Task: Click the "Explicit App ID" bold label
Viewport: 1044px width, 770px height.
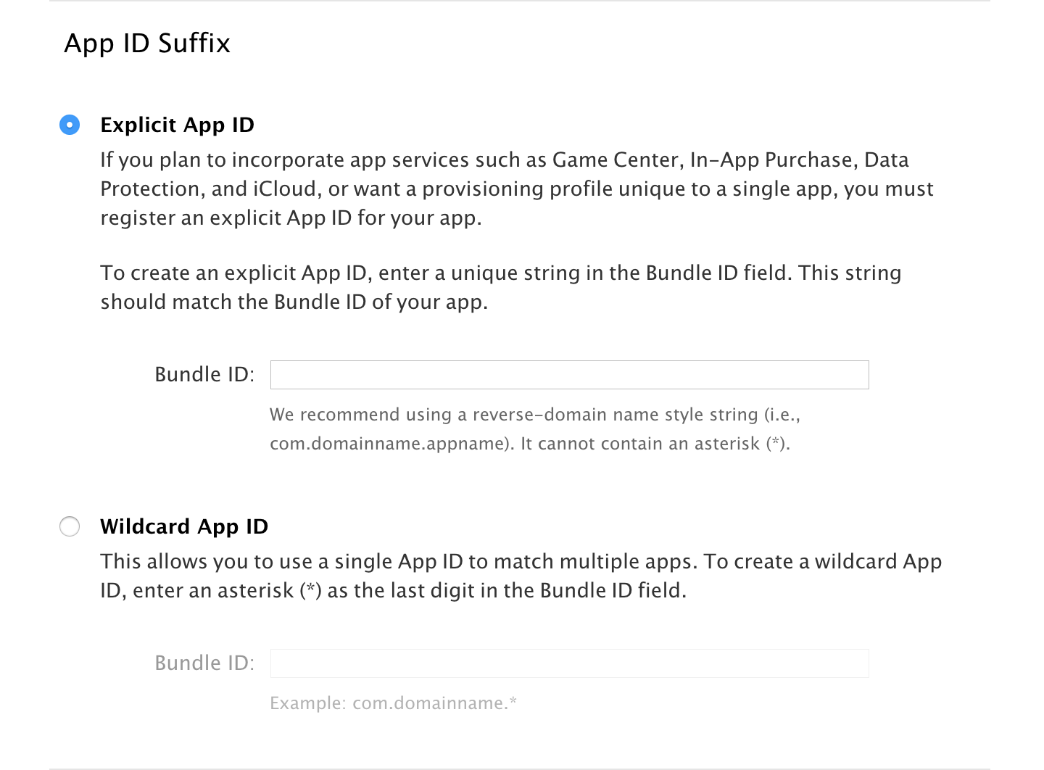Action: point(177,125)
